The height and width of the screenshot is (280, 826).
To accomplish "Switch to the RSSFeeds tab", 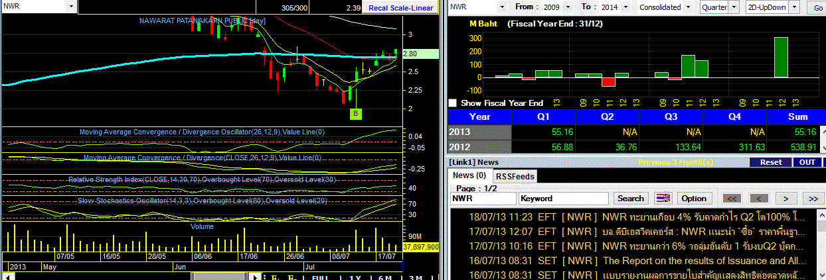I will (515, 176).
